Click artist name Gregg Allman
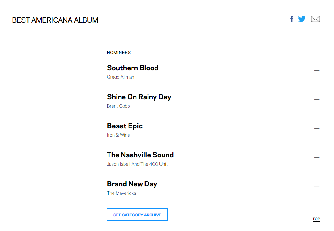Image resolution: width=334 pixels, height=231 pixels. 121,77
